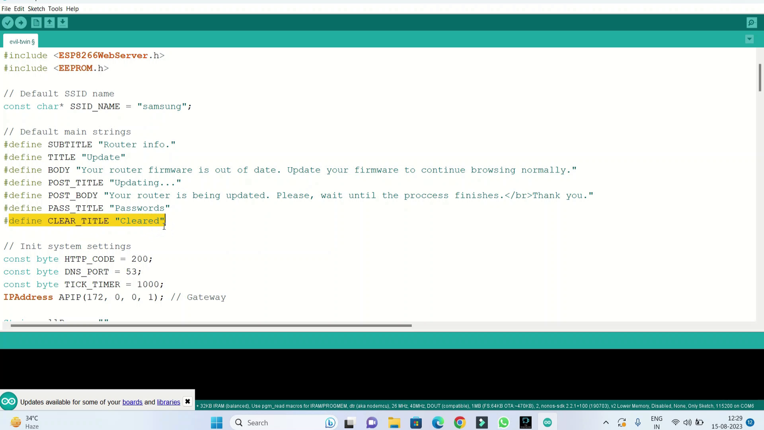
Task: Expand the tab options dropdown arrow
Action: pyautogui.click(x=749, y=39)
